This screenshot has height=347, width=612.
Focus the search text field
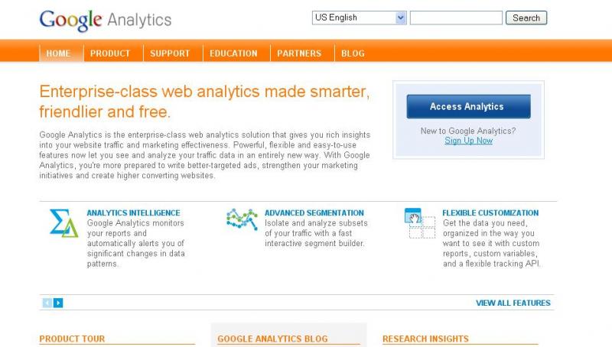[x=456, y=18]
